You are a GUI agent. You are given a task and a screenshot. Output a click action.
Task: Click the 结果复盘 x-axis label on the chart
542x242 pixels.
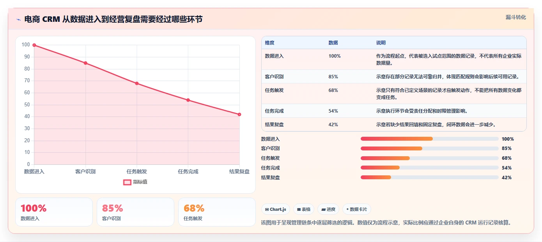(239, 171)
